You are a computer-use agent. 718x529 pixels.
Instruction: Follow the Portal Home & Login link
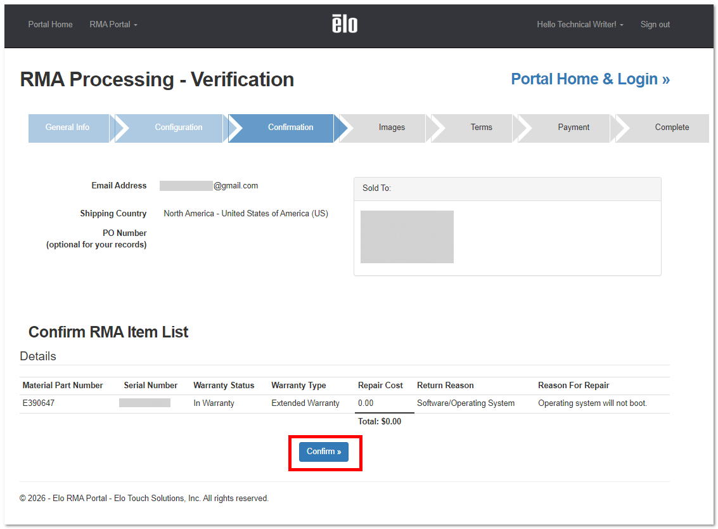[590, 79]
